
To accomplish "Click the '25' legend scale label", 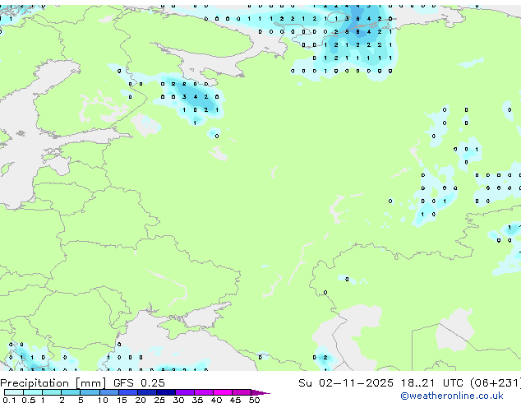I will (x=159, y=400).
